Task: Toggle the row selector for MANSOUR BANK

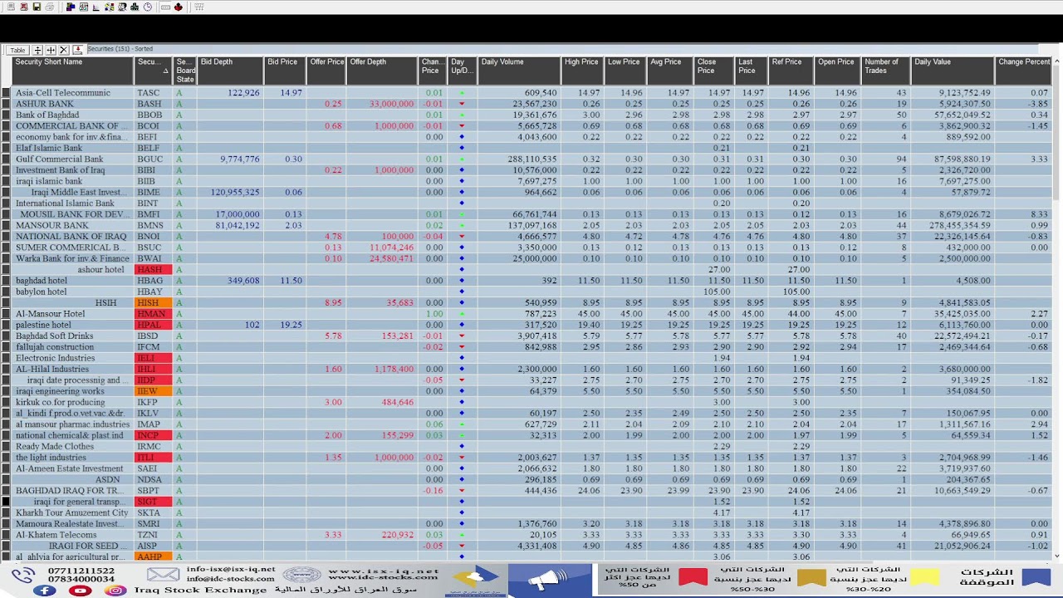Action: [x=6, y=225]
